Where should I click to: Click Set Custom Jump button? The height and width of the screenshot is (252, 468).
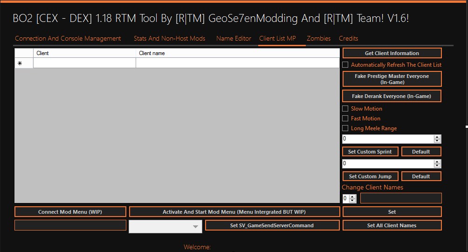370,176
